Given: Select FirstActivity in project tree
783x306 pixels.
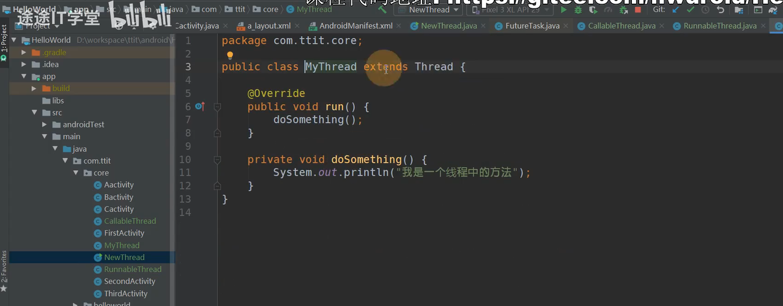Looking at the screenshot, I should tap(124, 233).
